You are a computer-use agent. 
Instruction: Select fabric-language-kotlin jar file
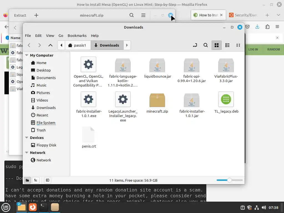tap(123, 72)
